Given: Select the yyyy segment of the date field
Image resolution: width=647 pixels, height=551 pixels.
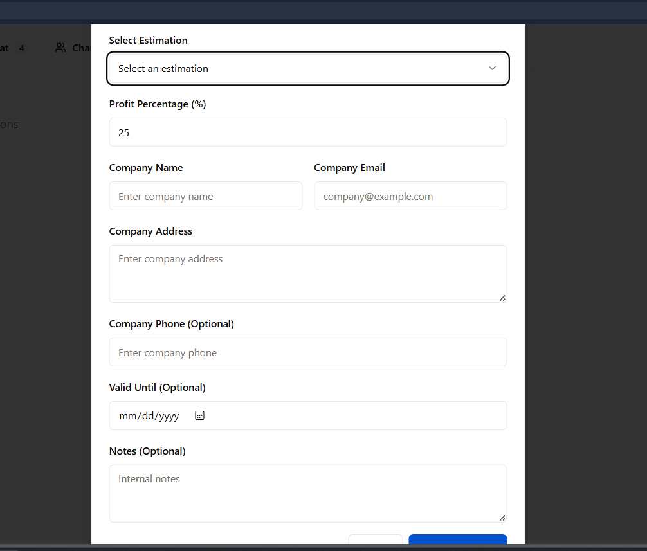Looking at the screenshot, I should pyautogui.click(x=169, y=416).
